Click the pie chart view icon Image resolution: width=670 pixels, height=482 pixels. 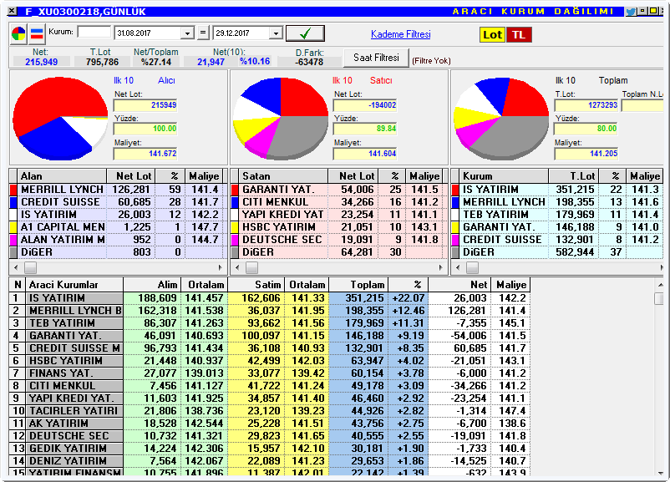coord(18,33)
